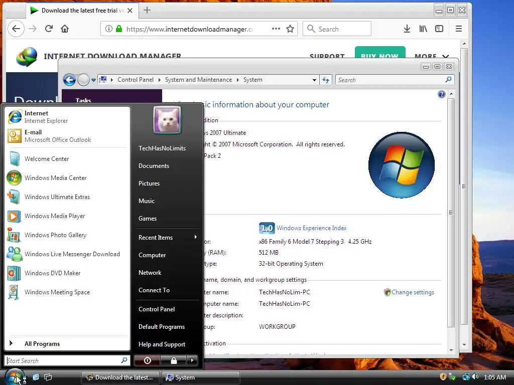
Task: Click the Start menu power button
Action: coord(147,360)
